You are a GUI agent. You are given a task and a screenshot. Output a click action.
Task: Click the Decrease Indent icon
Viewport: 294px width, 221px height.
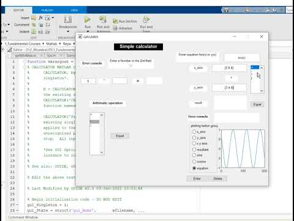click(x=47, y=32)
